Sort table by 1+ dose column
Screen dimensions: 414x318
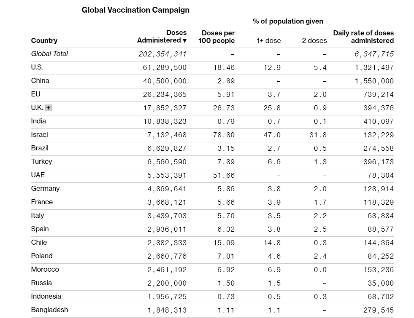pos(269,41)
